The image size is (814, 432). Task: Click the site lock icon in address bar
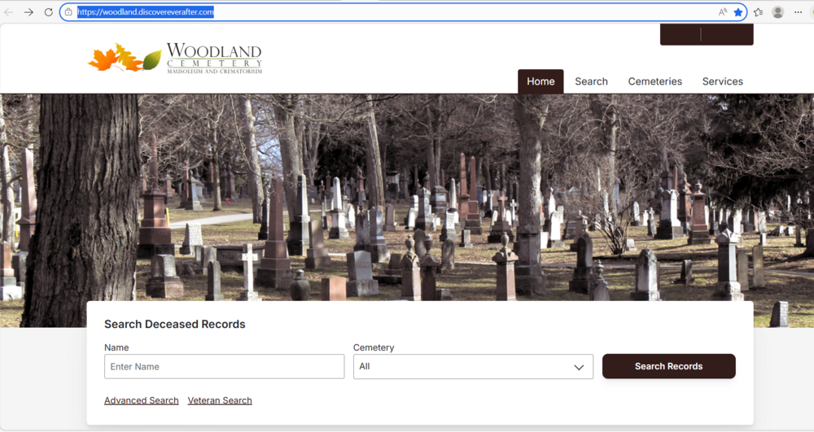coord(69,12)
